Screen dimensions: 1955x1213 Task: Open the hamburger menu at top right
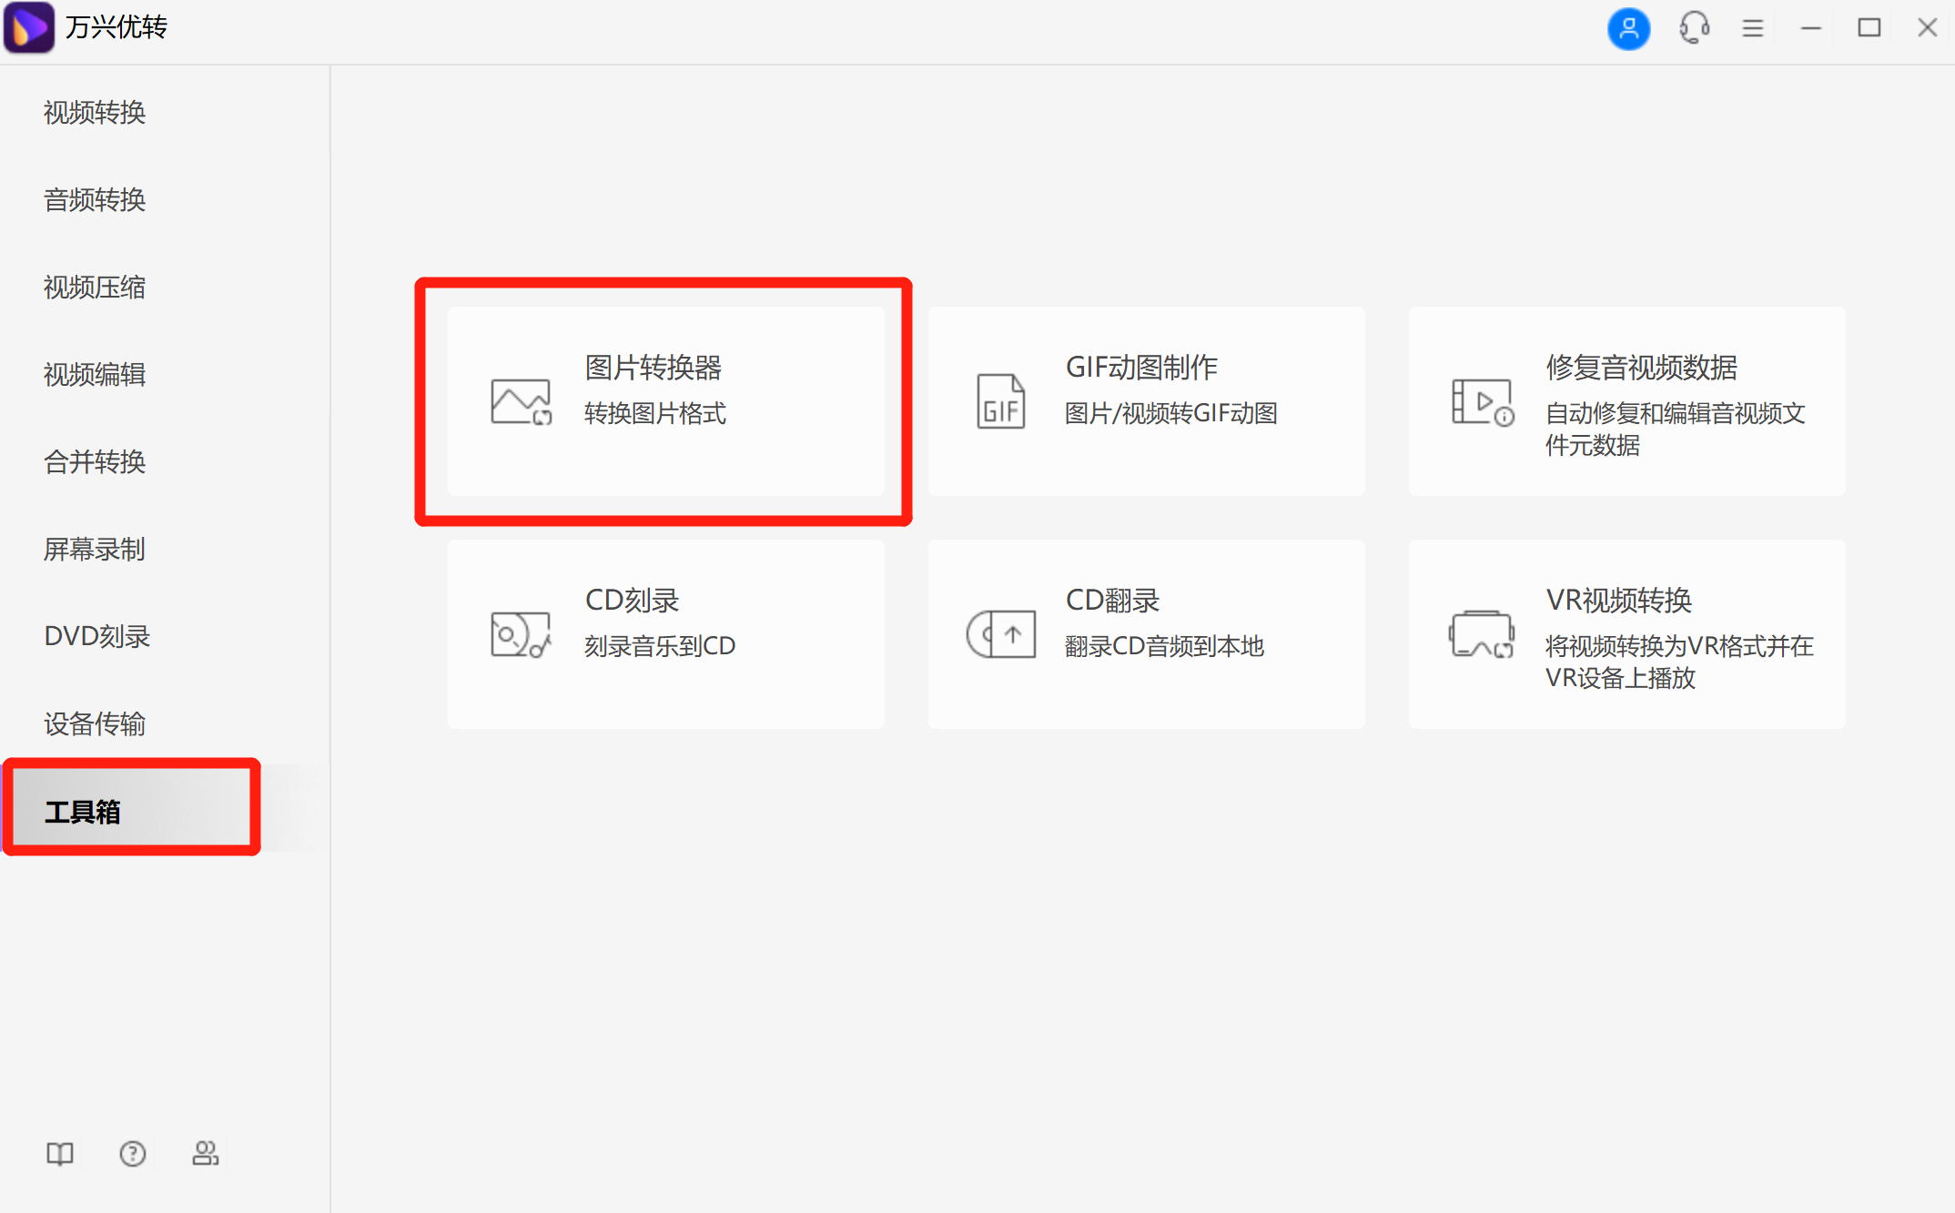pos(1752,28)
